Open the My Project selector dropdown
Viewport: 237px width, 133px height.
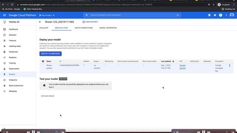pyautogui.click(x=47, y=15)
